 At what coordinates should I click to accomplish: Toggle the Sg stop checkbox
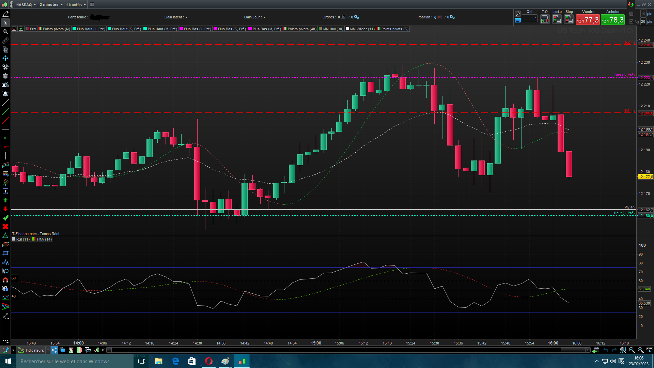point(631,21)
